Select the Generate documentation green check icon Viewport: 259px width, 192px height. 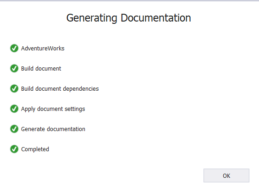pyautogui.click(x=14, y=129)
